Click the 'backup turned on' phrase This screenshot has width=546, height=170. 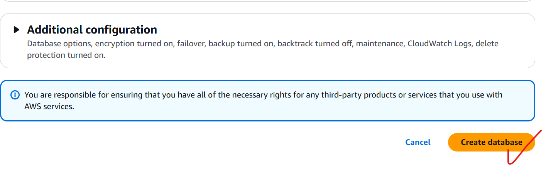coord(241,44)
